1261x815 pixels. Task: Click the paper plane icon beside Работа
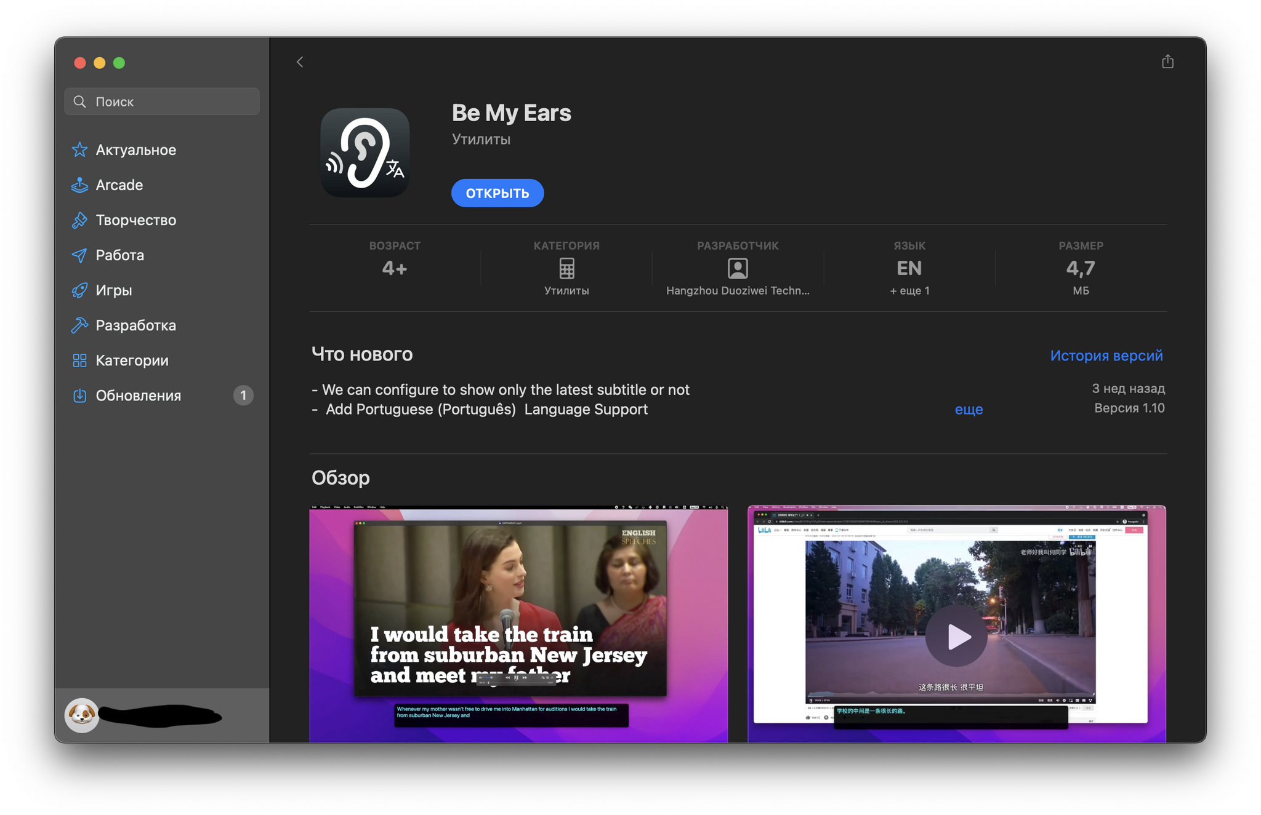pos(79,255)
